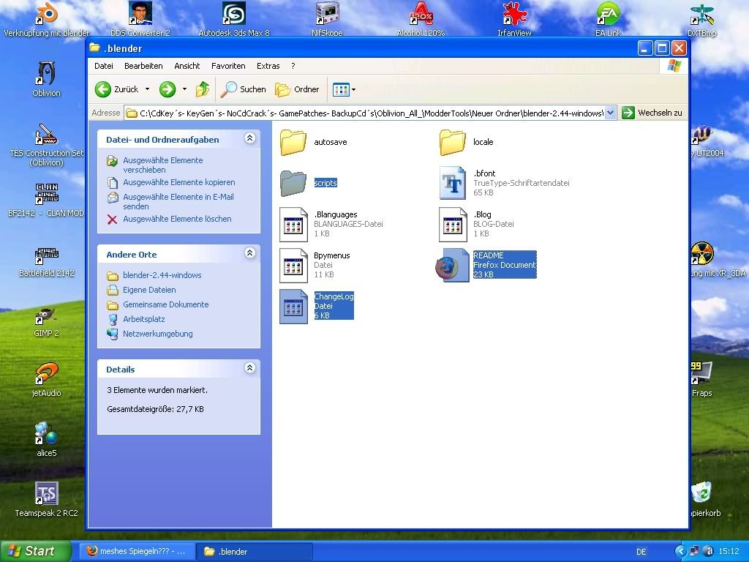Image resolution: width=749 pixels, height=562 pixels.
Task: Select the locale folder
Action: (x=453, y=142)
